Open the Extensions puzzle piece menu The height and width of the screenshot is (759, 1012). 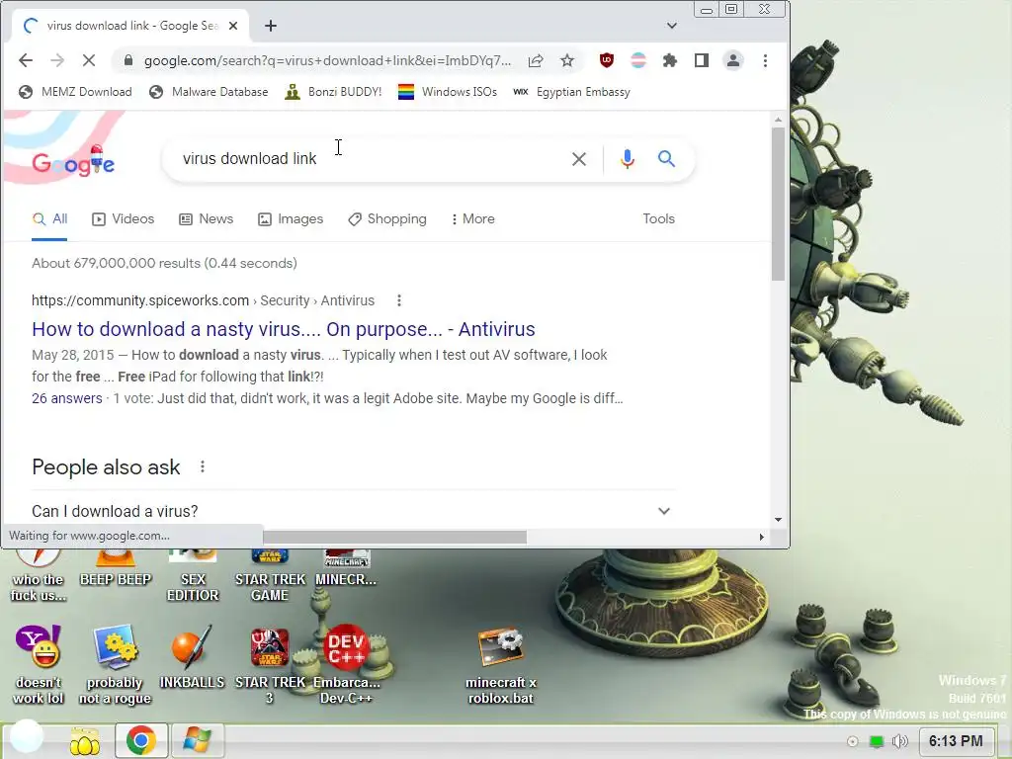click(x=670, y=60)
